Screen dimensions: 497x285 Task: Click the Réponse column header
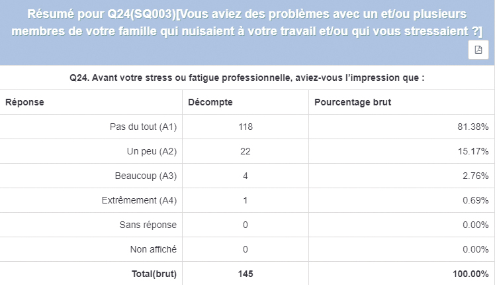coord(25,102)
